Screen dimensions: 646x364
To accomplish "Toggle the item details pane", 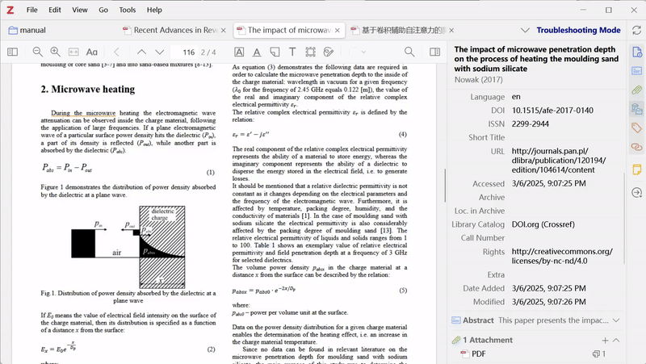I will [434, 52].
